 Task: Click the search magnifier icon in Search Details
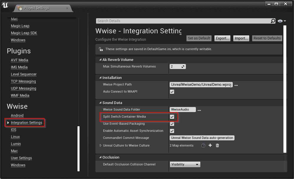coord(273,21)
